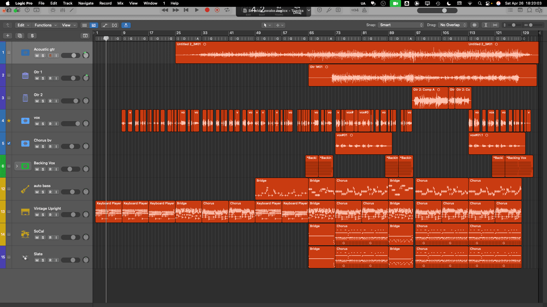The width and height of the screenshot is (547, 307).
Task: Adjust the Acoustic gtr volume slider
Action: [70, 55]
